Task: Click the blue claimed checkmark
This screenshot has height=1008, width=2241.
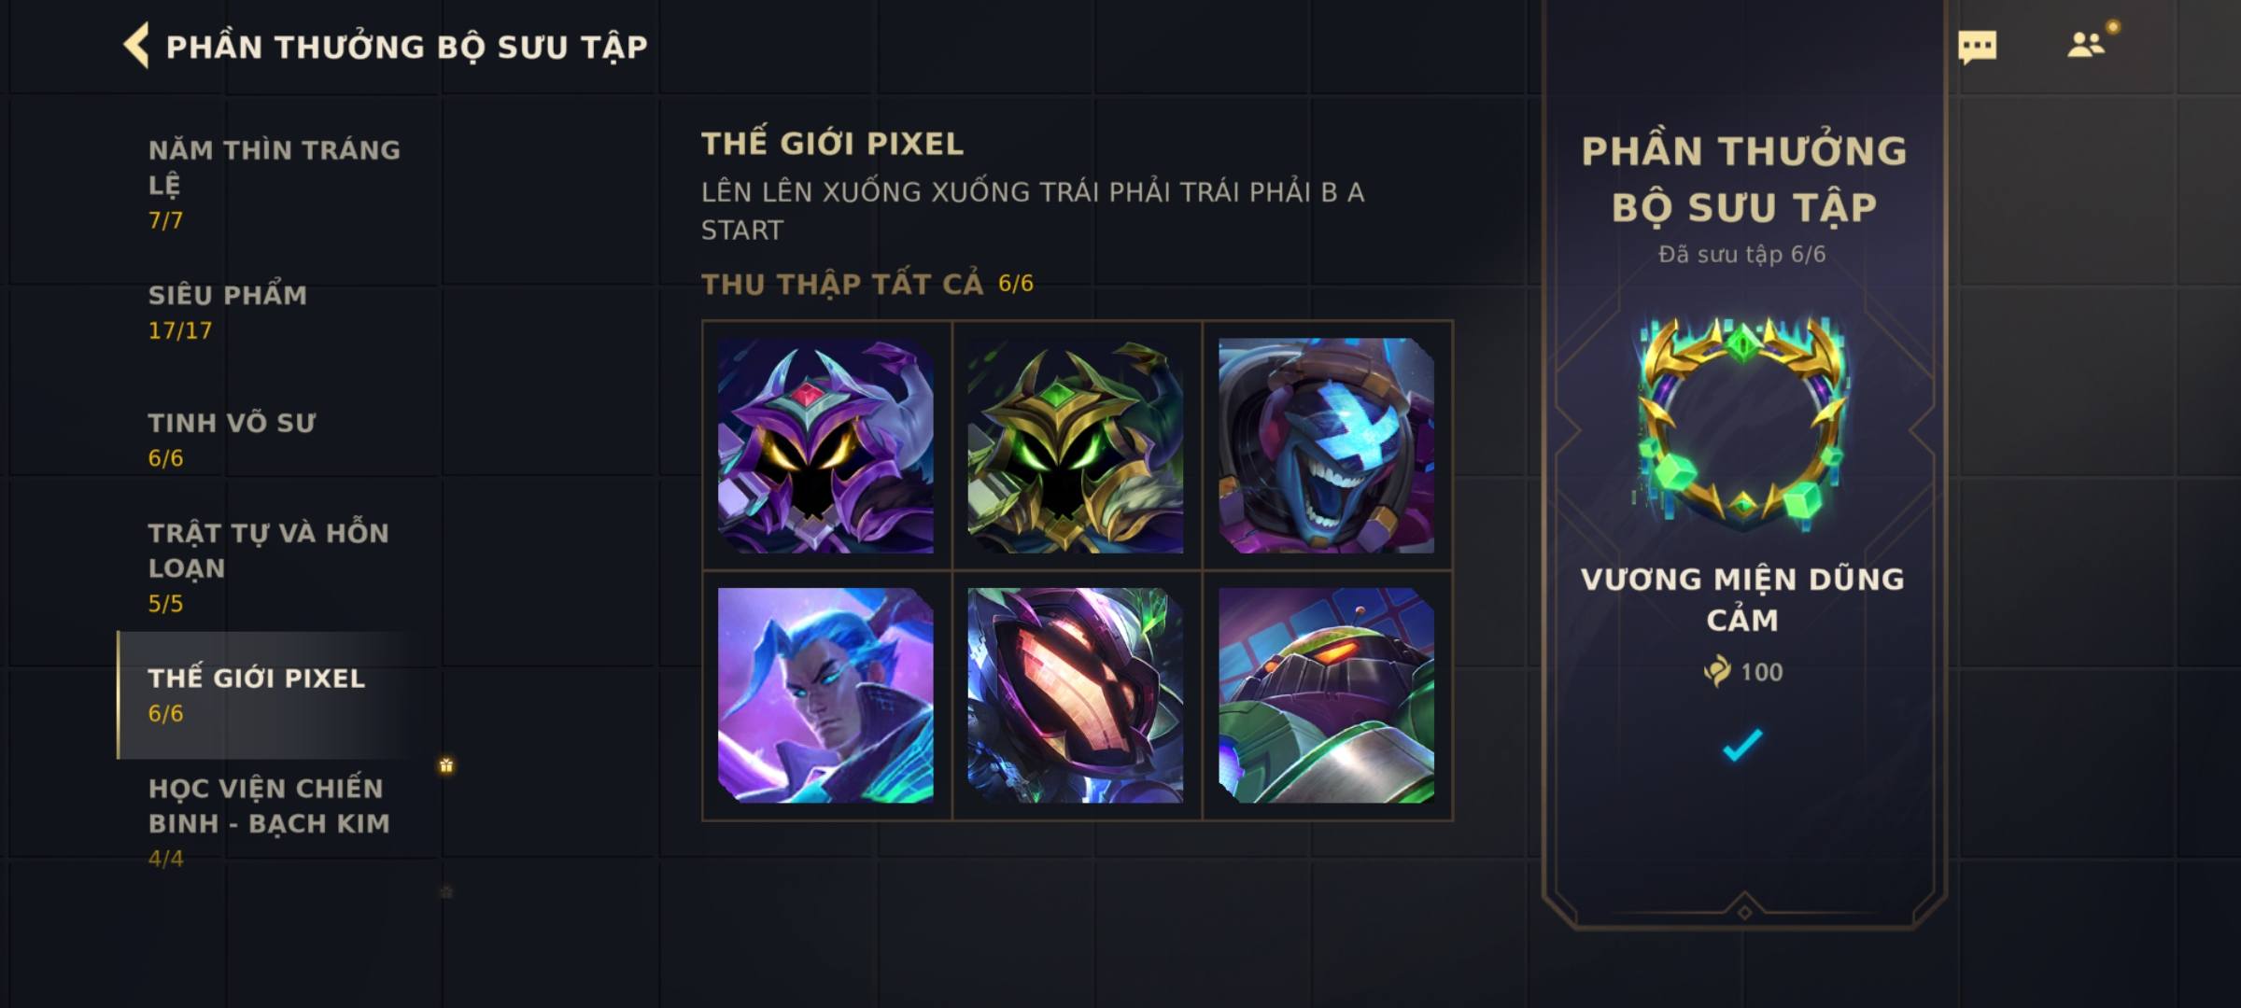Action: pyautogui.click(x=1742, y=745)
